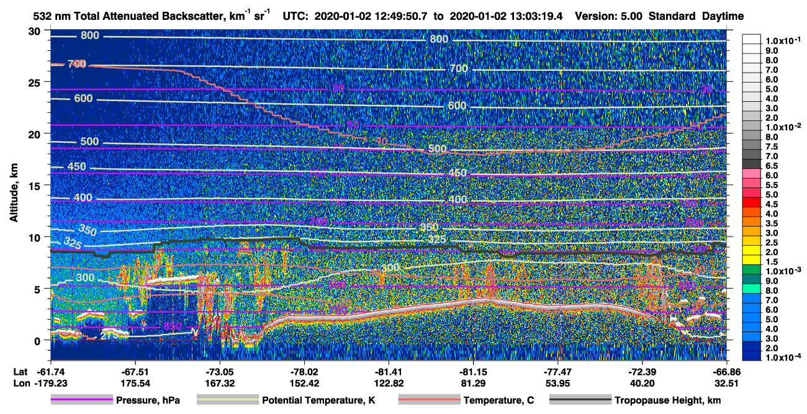
Task: Click the longitude value "40.20"
Action: coord(642,384)
